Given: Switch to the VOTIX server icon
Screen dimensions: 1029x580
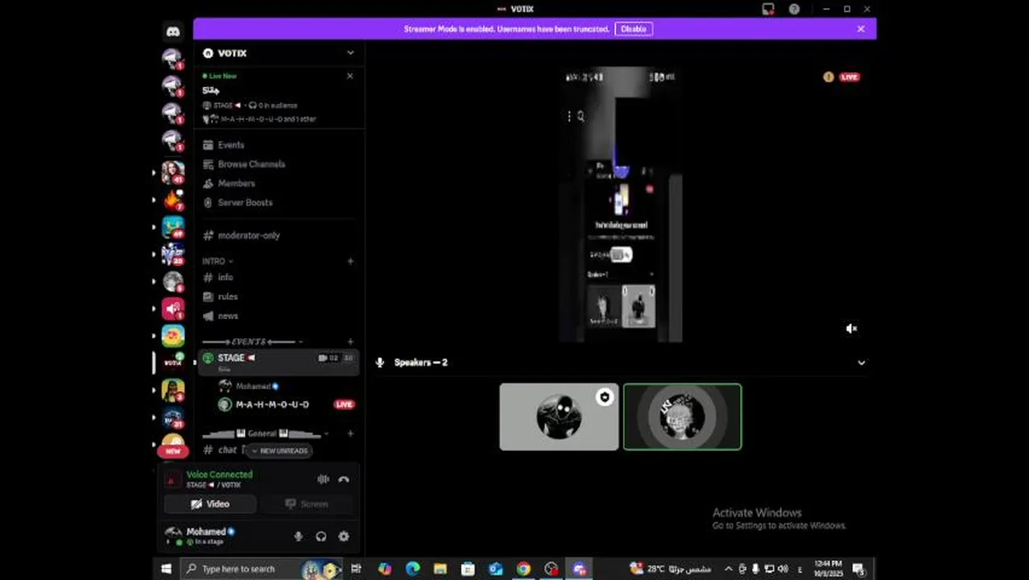Looking at the screenshot, I should (x=172, y=363).
